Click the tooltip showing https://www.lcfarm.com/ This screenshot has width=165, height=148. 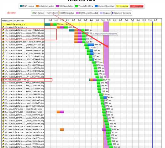tap(105, 34)
